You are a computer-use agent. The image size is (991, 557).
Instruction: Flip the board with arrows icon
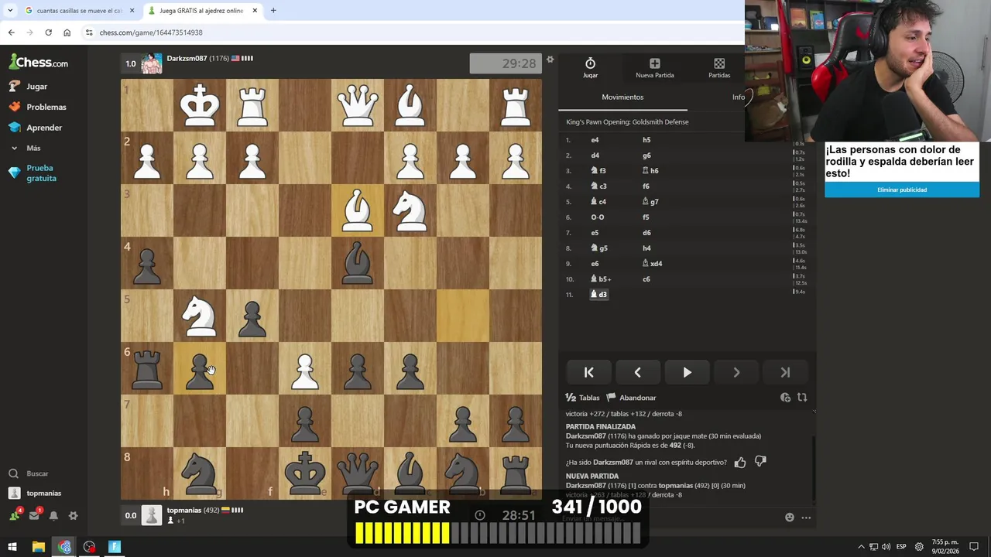[x=802, y=398]
